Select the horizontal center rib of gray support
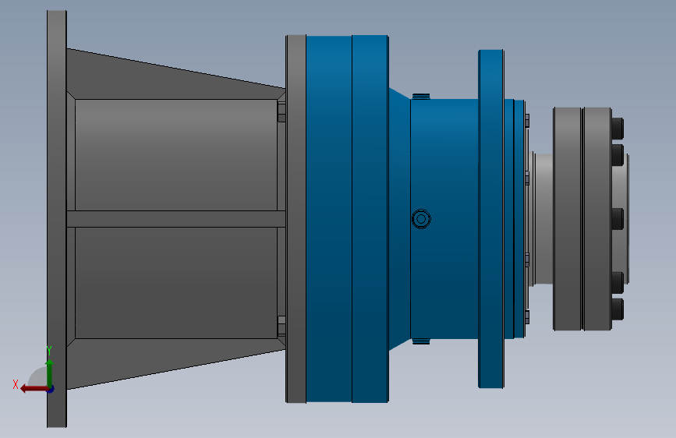Viewport: 676px width, 438px height. click(x=176, y=219)
